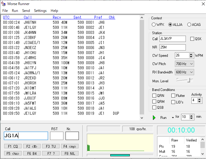Screen dimensions: 206x159
Task: Open the RX Bandwidth 600 Hz dropdown
Action: point(184,72)
